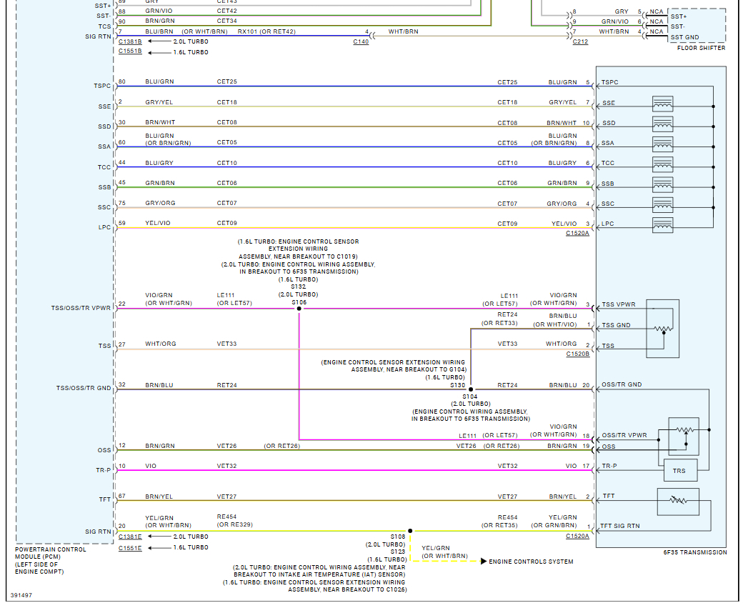Click the diagram number 391497
Image resolution: width=748 pixels, height=603 pixels.
(21, 595)
